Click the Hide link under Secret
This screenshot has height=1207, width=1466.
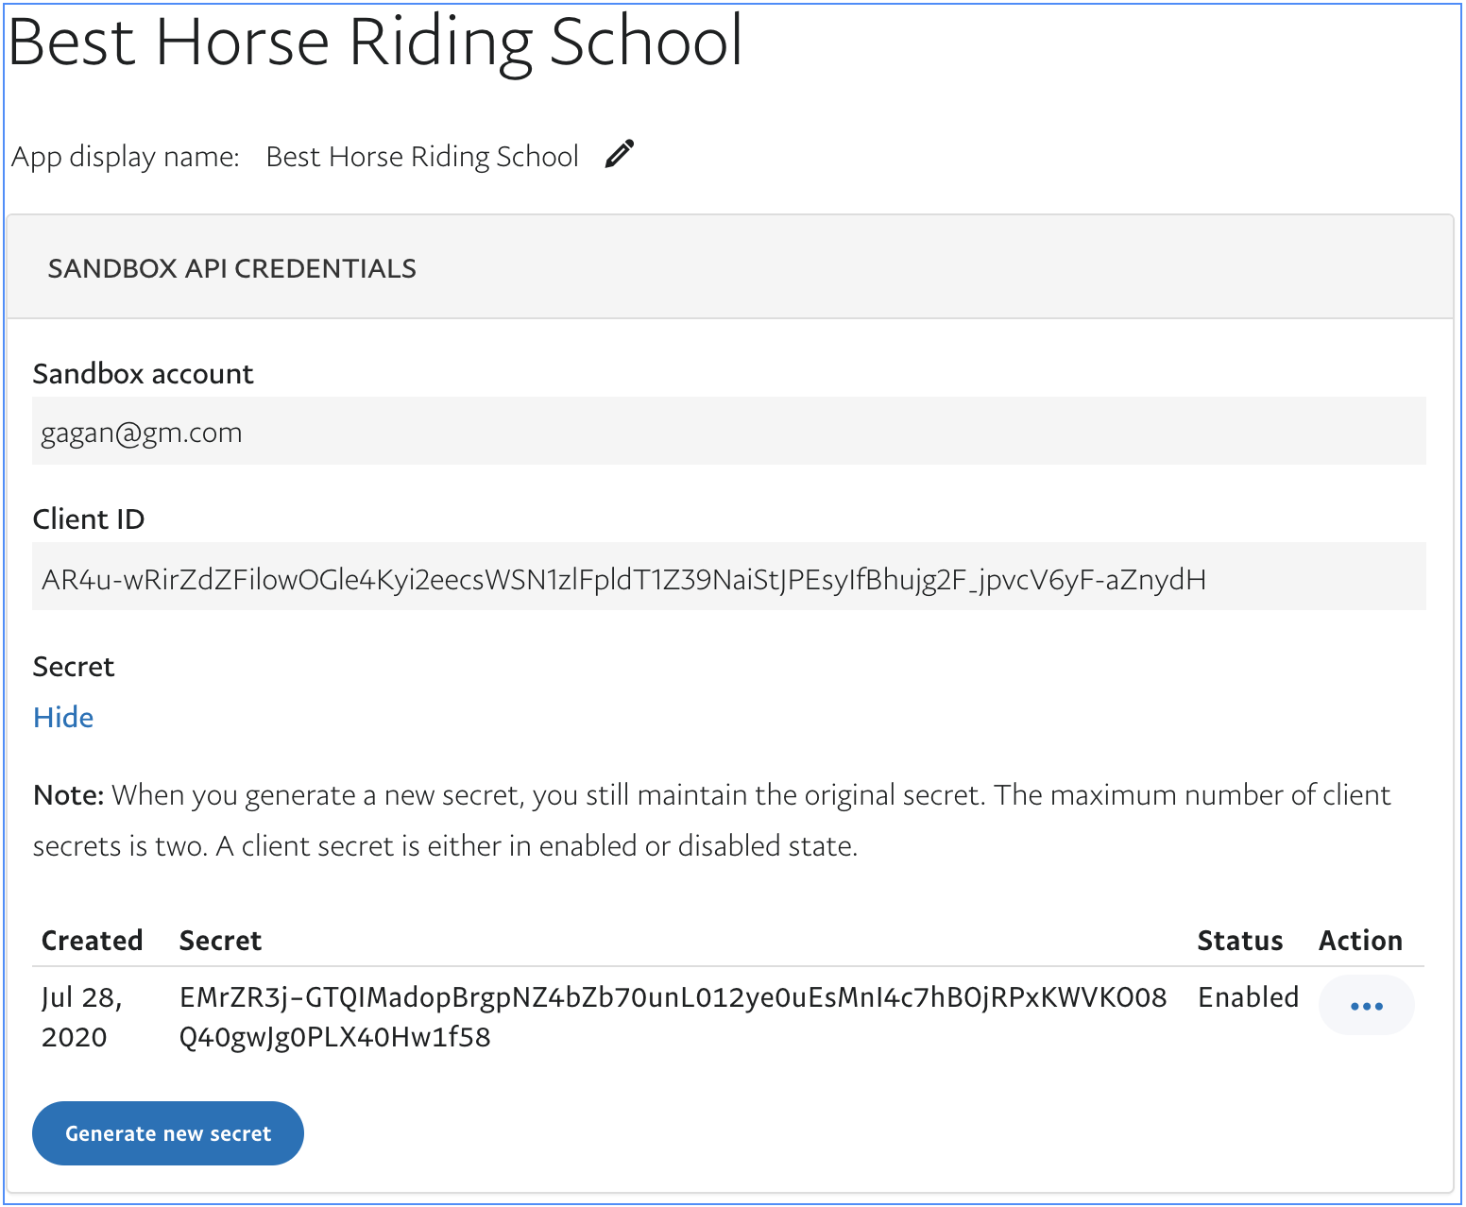(63, 718)
